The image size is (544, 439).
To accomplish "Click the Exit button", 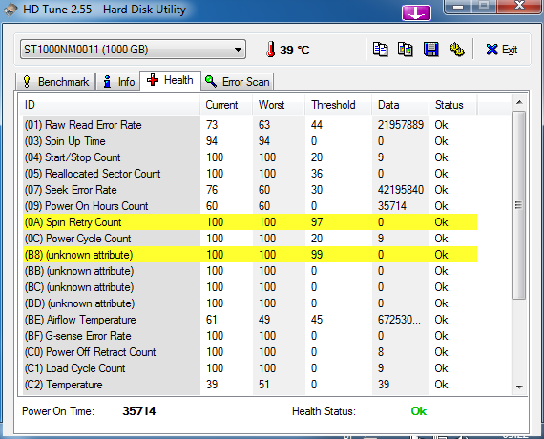I will [x=502, y=50].
